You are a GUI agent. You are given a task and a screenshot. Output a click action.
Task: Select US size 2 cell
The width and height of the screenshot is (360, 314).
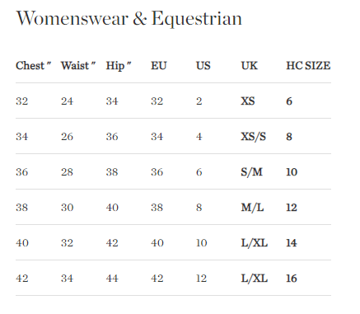pos(199,101)
